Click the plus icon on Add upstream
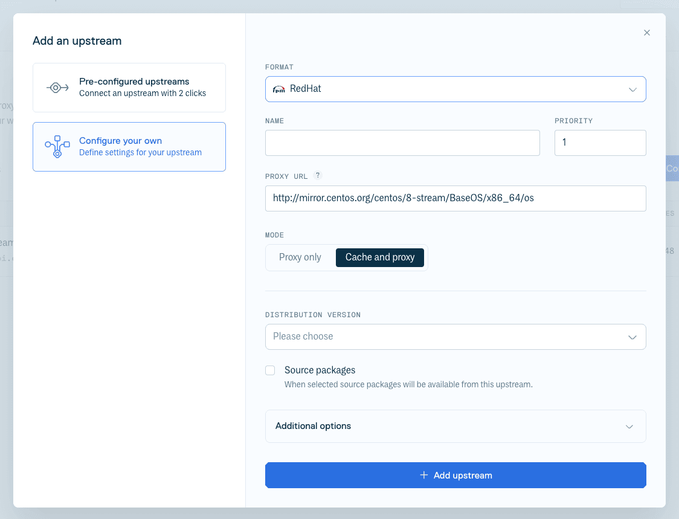 tap(424, 475)
